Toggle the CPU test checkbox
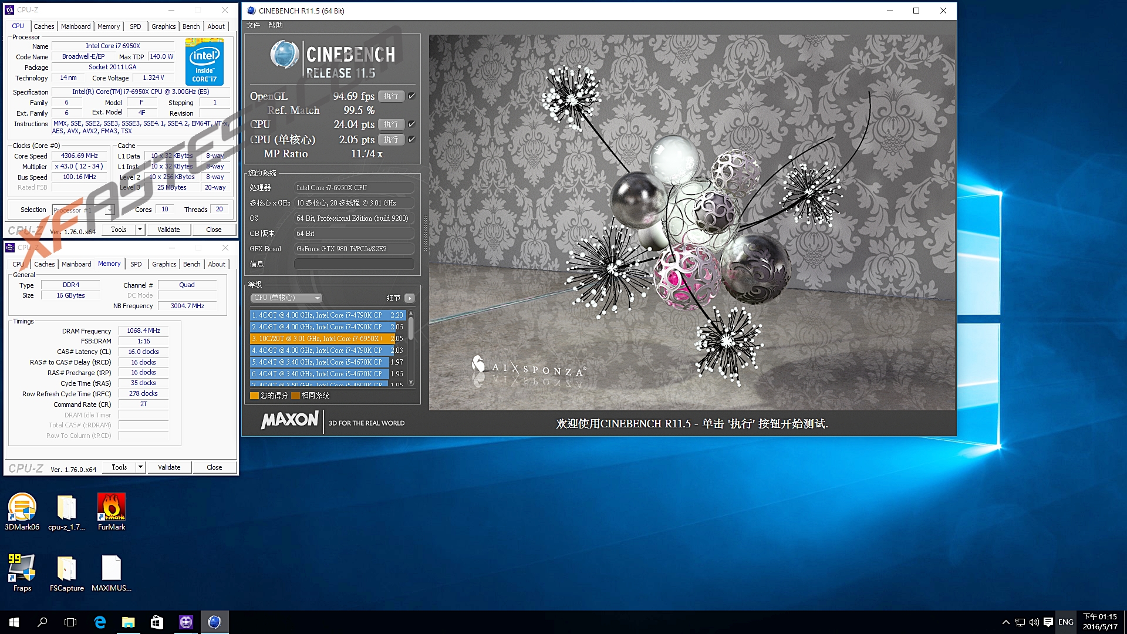The width and height of the screenshot is (1127, 634). tap(411, 124)
